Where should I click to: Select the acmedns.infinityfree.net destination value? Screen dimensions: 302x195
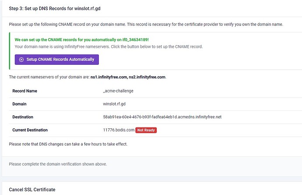coord(162,117)
